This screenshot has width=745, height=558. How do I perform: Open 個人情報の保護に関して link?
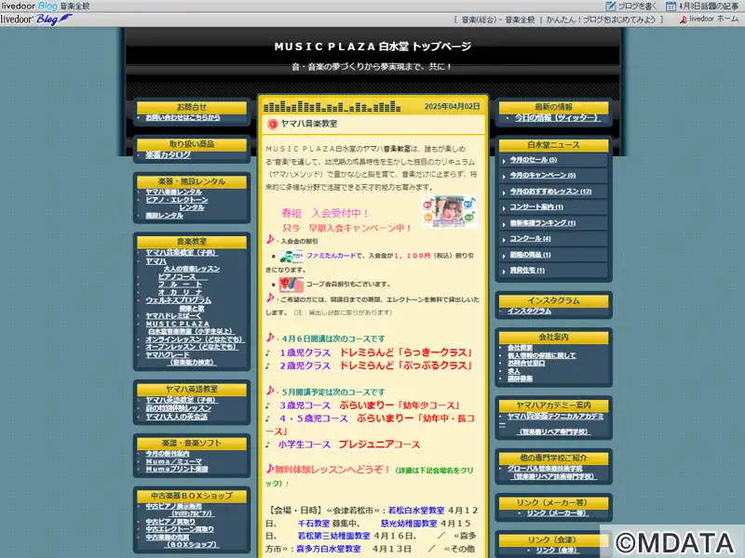542,355
